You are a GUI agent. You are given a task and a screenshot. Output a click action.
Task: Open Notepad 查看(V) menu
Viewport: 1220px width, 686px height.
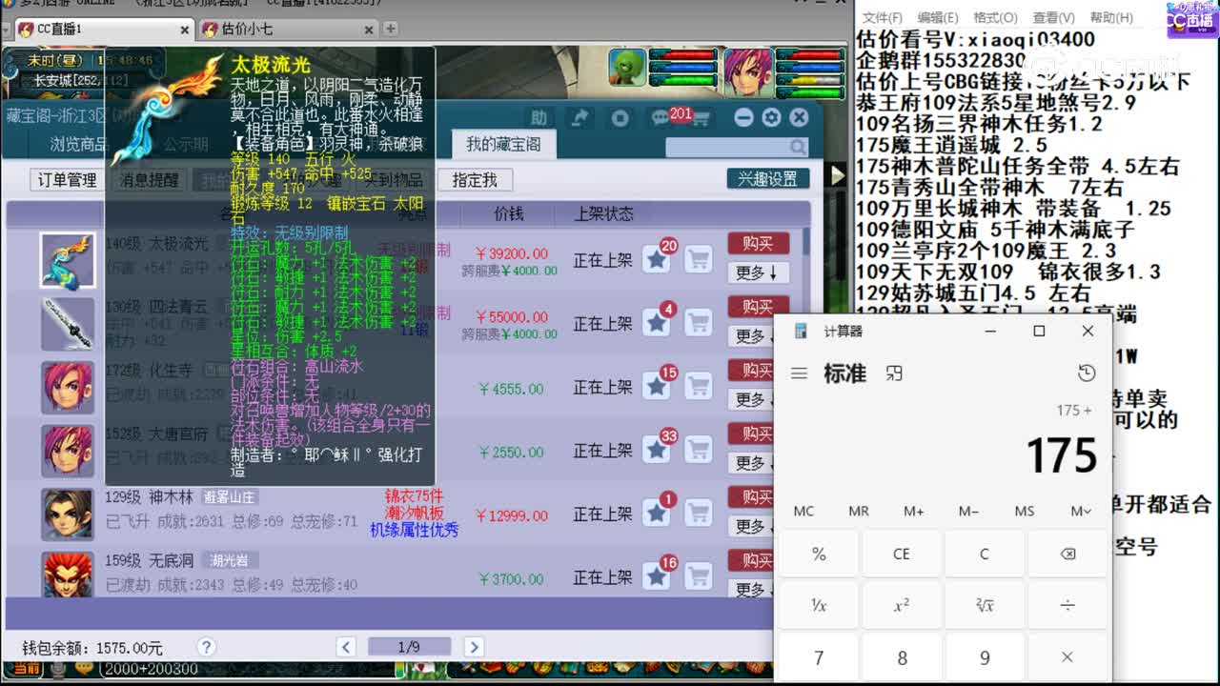(1053, 17)
